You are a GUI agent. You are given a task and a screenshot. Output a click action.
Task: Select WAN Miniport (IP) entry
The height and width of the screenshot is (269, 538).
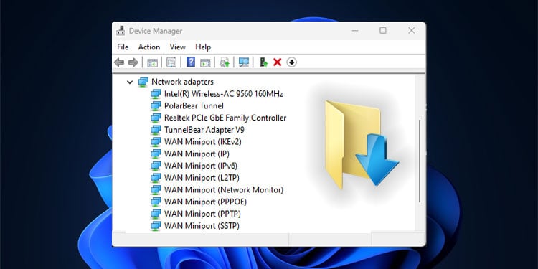(197, 154)
